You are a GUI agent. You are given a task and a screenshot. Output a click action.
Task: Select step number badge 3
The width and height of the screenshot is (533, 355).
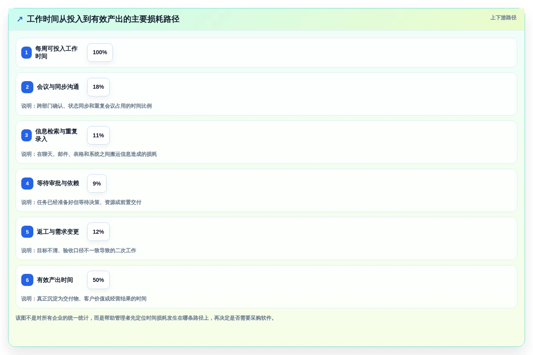(x=27, y=135)
